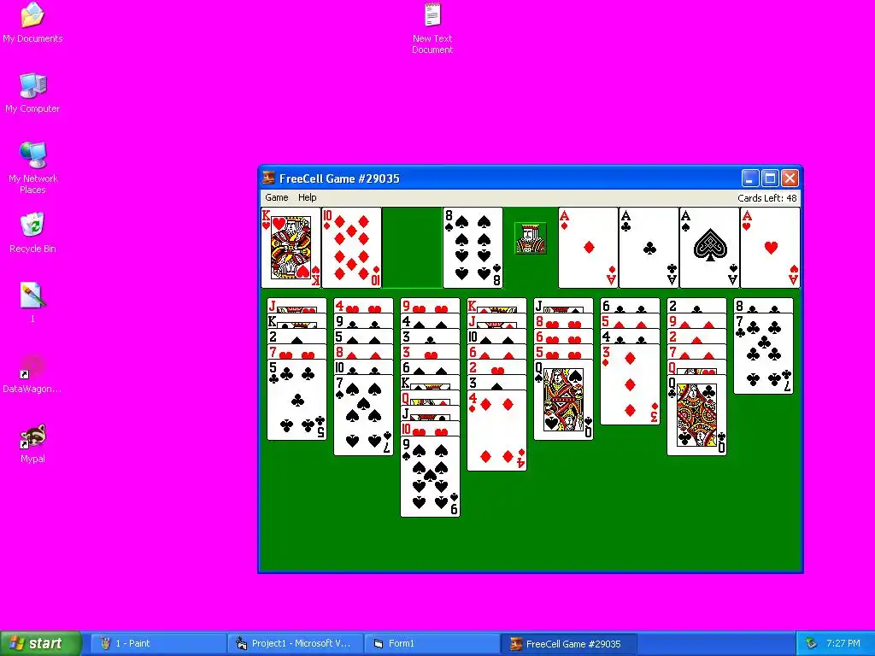Select the Recycle Bin desktop icon
This screenshot has height=656, width=875.
coord(32,233)
